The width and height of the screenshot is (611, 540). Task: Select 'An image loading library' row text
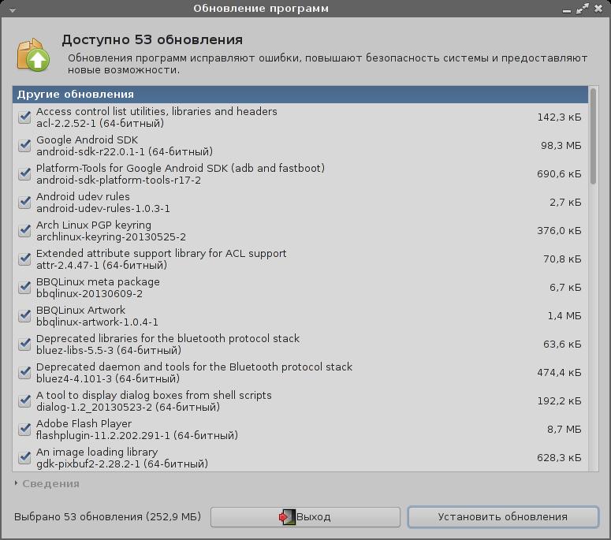(x=97, y=452)
